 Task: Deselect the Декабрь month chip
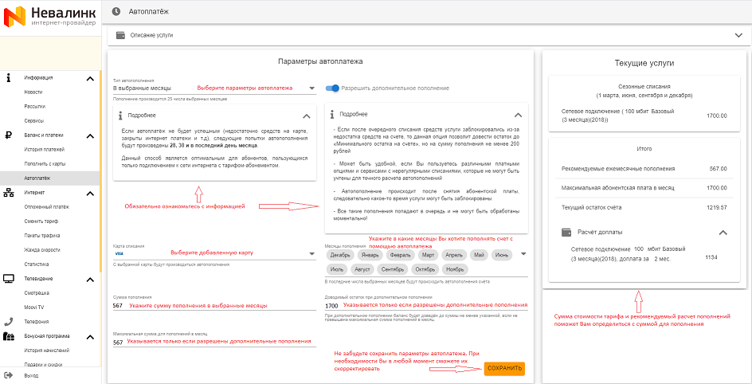click(340, 256)
